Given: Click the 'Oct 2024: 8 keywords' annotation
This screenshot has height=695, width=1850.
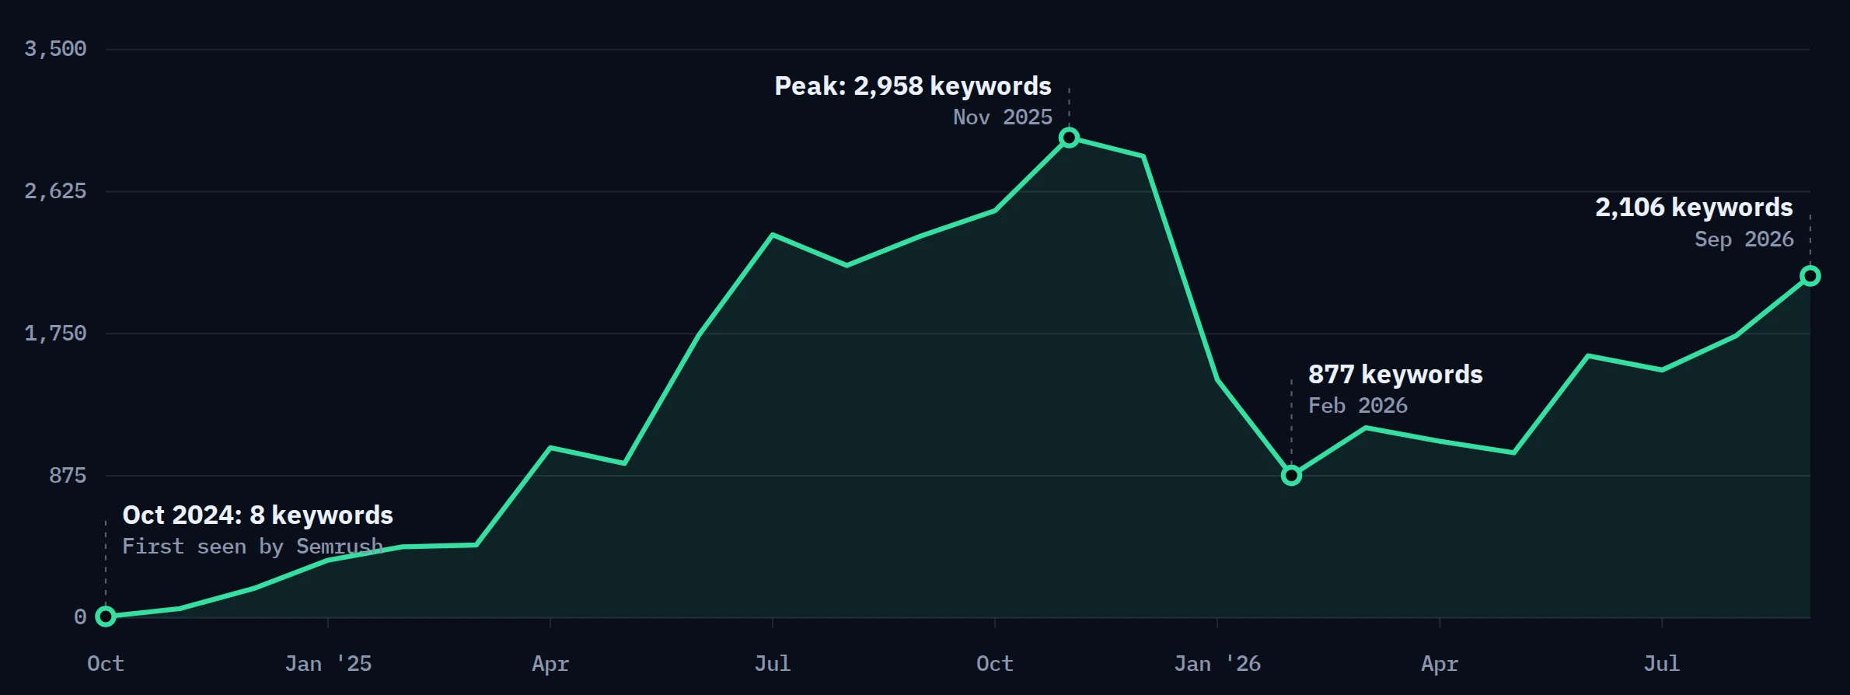Looking at the screenshot, I should click(x=258, y=515).
